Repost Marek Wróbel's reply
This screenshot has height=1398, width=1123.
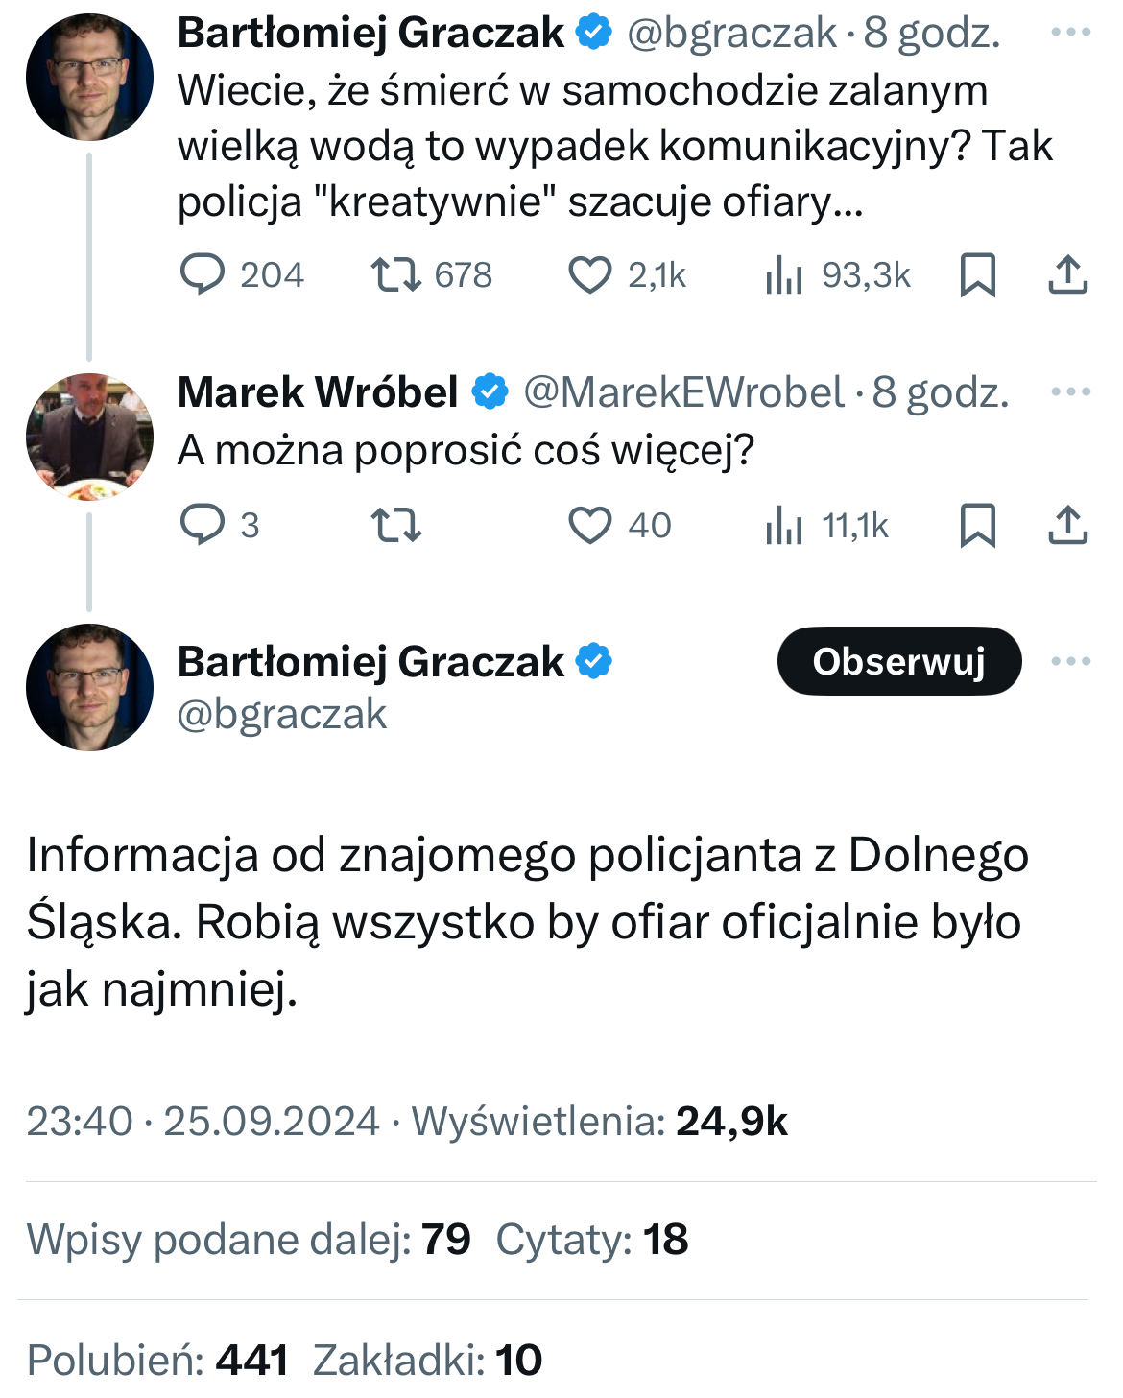pos(395,526)
